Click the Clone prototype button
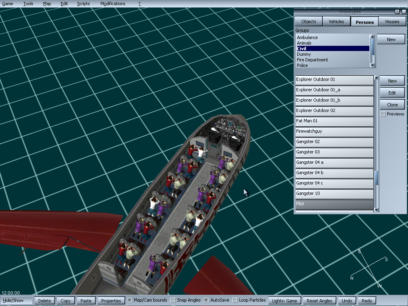The height and width of the screenshot is (306, 408). tap(392, 105)
